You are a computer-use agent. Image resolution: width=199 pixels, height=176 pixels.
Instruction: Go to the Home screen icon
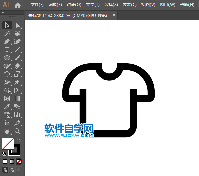[18, 5]
